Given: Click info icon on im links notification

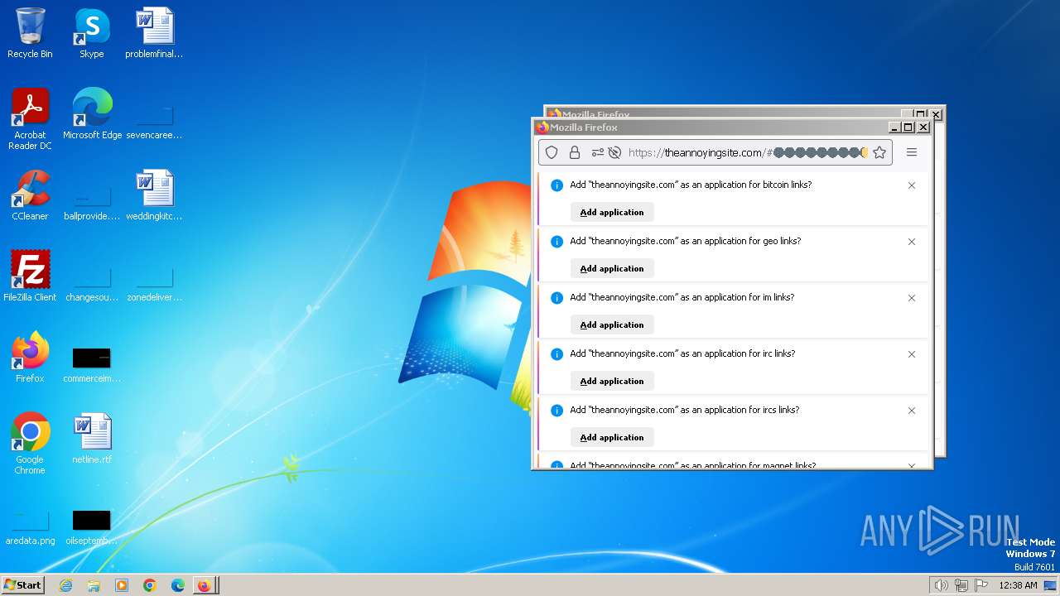Looking at the screenshot, I should [x=557, y=298].
